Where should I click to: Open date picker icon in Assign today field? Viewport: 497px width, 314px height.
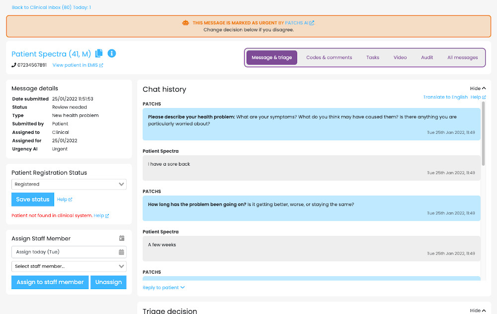pos(121,252)
